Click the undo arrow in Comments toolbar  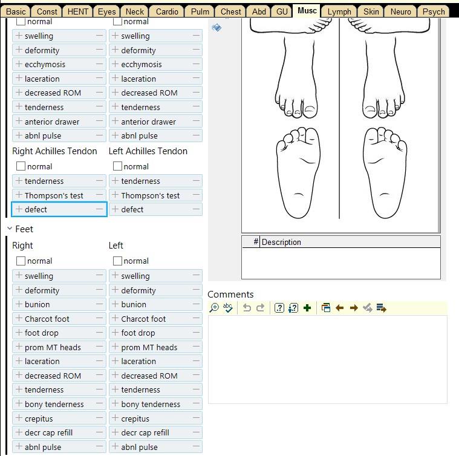(247, 308)
